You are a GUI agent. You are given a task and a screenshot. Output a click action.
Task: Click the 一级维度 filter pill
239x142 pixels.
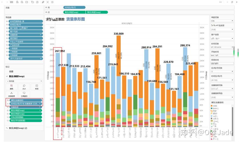(x=26, y=48)
